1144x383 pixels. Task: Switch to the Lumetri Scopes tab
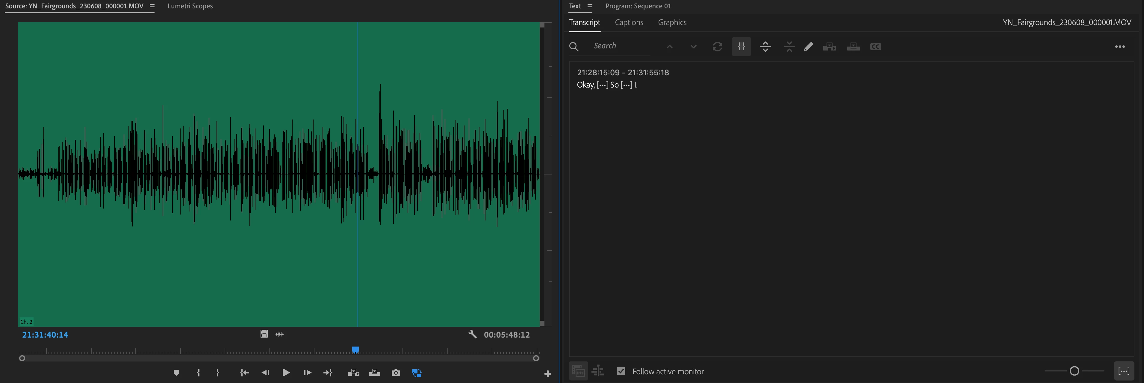coord(190,6)
